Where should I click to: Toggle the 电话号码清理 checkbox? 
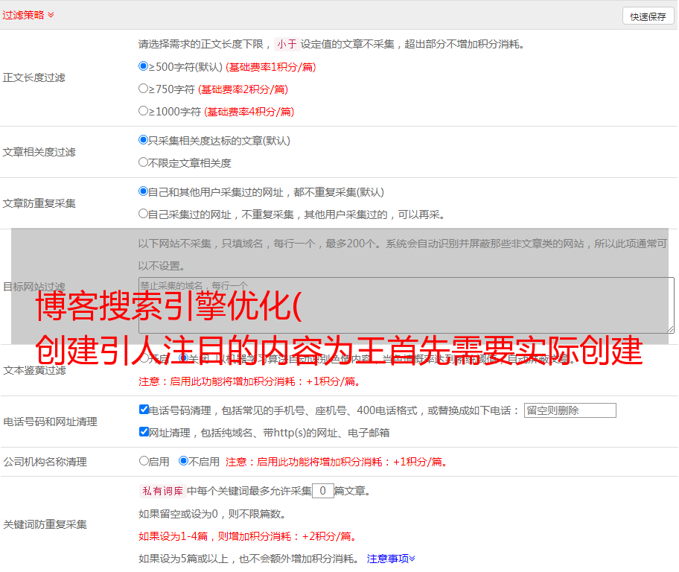click(x=144, y=410)
